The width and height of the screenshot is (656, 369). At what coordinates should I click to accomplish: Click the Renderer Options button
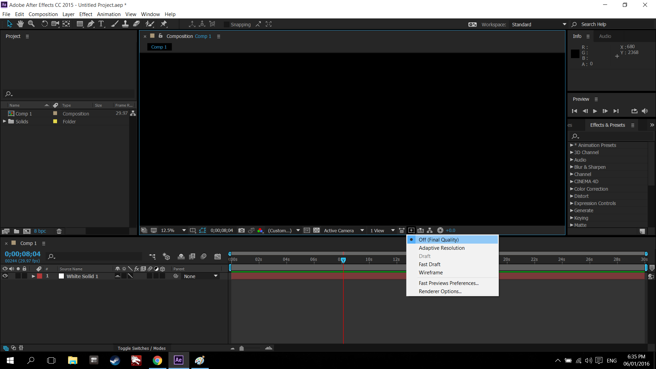[440, 291]
